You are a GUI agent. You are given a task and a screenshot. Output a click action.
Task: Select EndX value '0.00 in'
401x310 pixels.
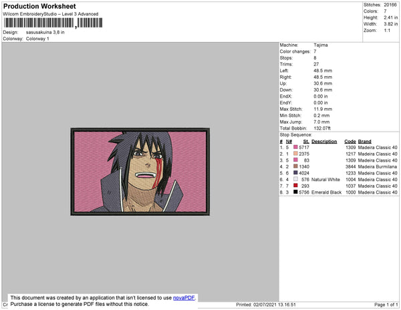pyautogui.click(x=321, y=96)
